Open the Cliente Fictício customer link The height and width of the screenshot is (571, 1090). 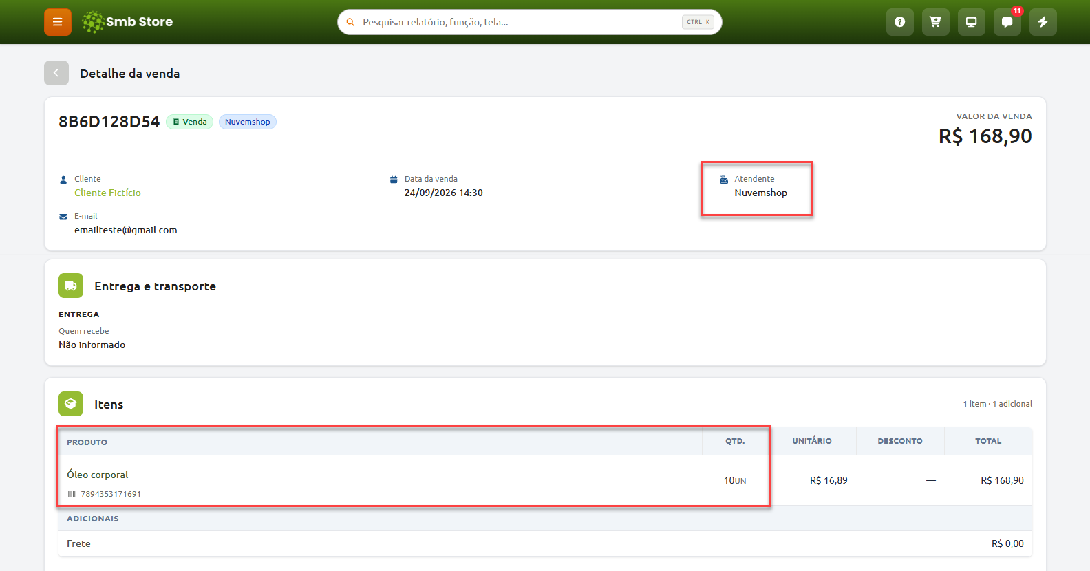pyautogui.click(x=107, y=193)
